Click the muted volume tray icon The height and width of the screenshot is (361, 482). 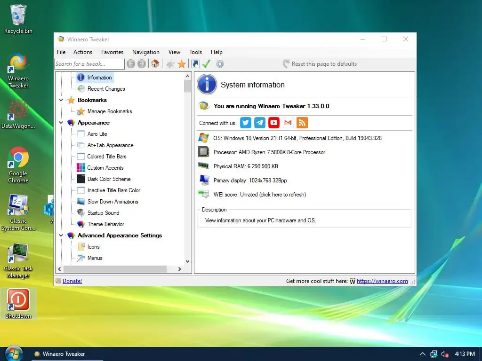[445, 354]
